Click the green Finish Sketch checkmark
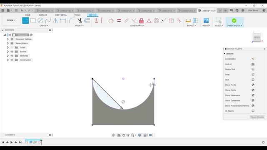The height and width of the screenshot is (150, 267). click(234, 20)
